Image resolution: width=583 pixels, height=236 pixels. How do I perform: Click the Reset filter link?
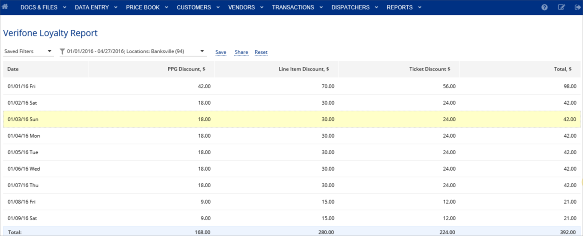261,52
